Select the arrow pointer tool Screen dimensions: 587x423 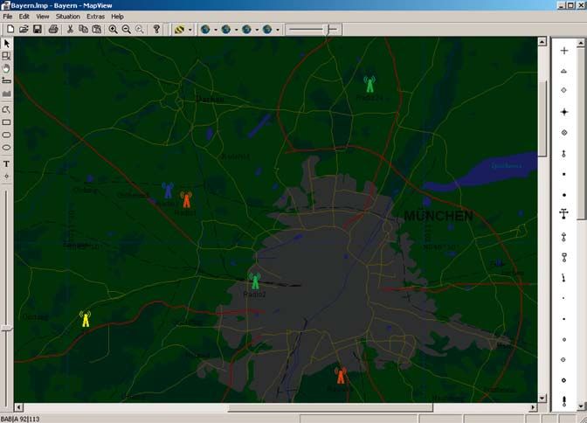point(6,44)
